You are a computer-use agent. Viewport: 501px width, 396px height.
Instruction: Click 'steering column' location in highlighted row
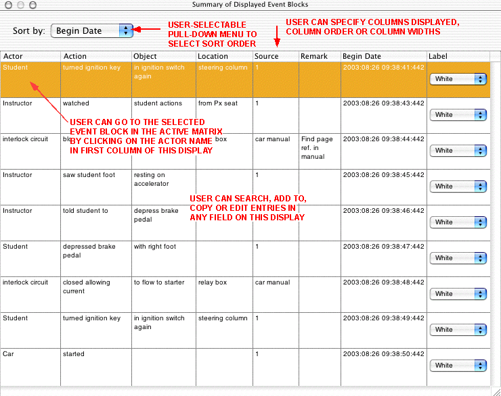click(x=224, y=80)
